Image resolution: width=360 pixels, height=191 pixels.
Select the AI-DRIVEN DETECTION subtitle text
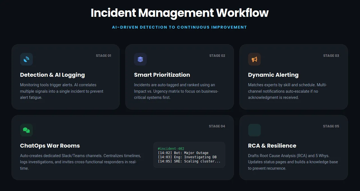180,27
